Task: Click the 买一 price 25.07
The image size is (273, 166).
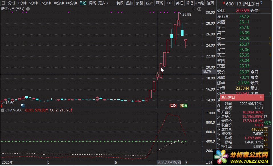Action: click(244, 44)
